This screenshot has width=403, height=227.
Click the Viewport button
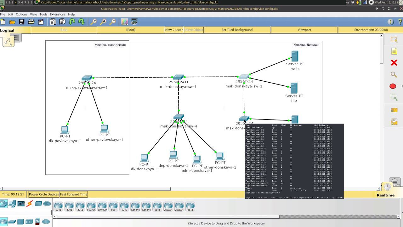304,30
